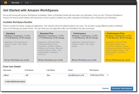
Task: Click the Email field with jbarr@amazon.com
Action: 78,75
